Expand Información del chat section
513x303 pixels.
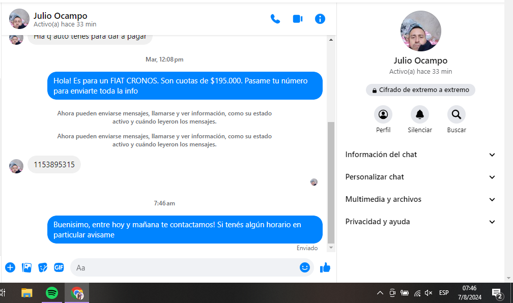point(420,155)
